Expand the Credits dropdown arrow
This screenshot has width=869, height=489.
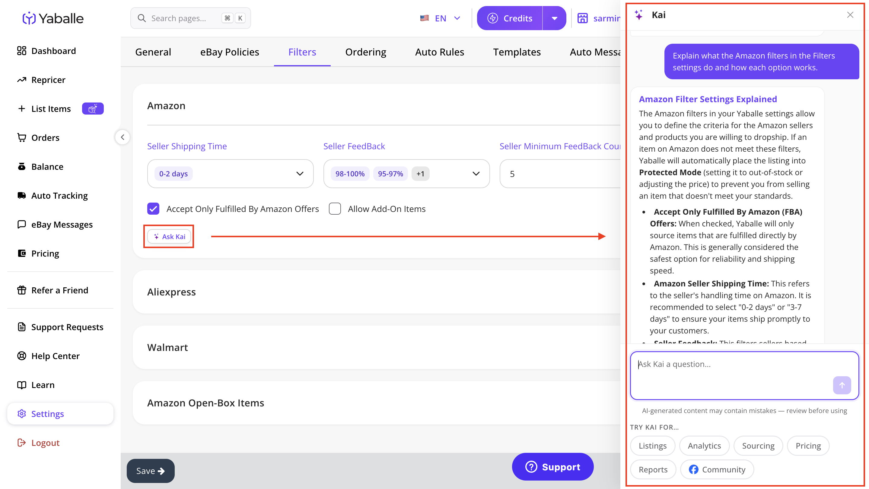pyautogui.click(x=554, y=18)
